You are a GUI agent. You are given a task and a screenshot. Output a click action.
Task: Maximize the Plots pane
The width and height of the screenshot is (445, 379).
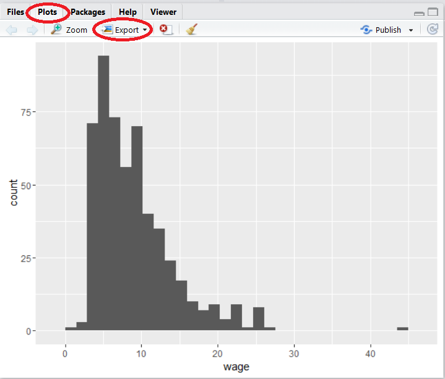pyautogui.click(x=433, y=12)
